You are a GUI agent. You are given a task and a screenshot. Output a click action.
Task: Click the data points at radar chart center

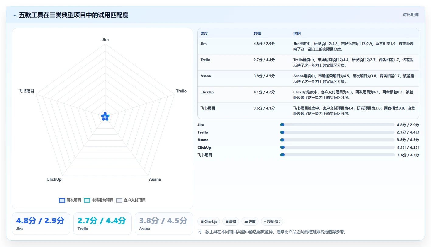coord(105,116)
